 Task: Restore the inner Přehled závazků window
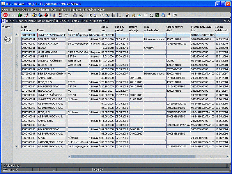pyautogui.click(x=224, y=21)
